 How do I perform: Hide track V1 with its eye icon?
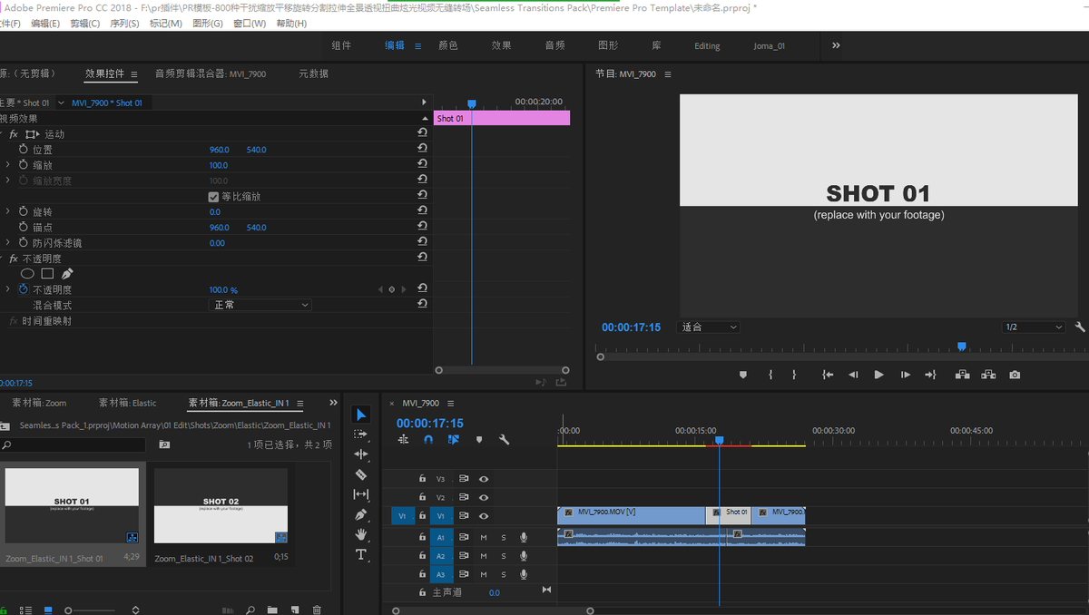pos(484,516)
